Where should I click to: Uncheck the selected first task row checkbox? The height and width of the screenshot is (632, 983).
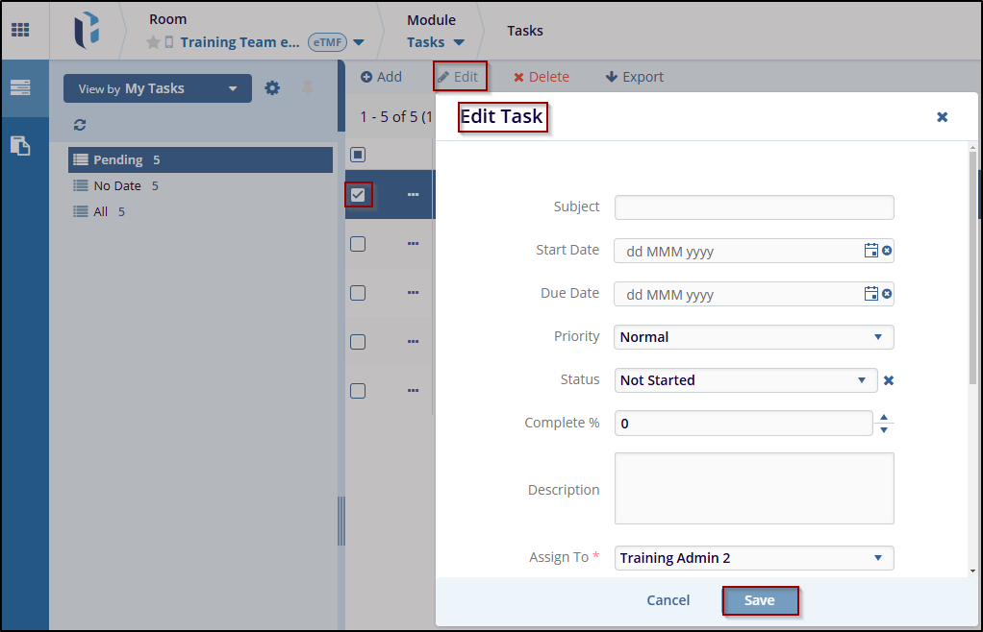pos(358,195)
